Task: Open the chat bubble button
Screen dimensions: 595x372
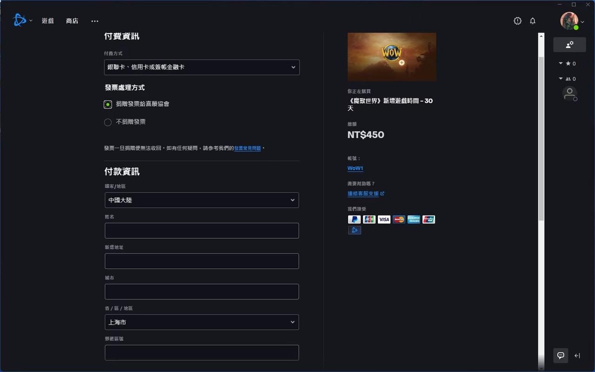Action: coord(561,355)
